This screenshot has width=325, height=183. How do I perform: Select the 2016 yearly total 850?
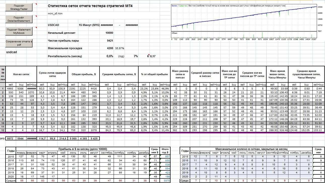(166, 160)
